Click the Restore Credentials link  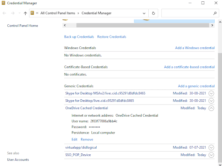coord(111,37)
